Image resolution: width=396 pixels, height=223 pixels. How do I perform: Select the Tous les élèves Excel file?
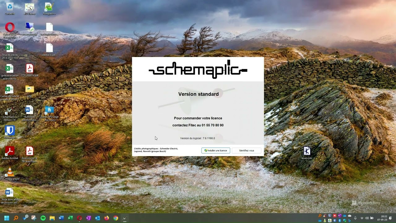(10, 51)
